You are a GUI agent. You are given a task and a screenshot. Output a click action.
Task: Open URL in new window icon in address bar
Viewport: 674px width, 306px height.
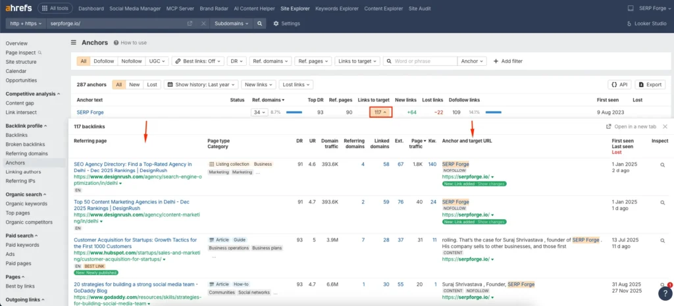(190, 23)
